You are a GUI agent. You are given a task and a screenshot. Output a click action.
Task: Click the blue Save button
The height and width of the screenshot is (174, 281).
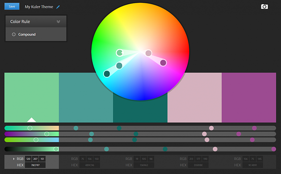coord(12,7)
